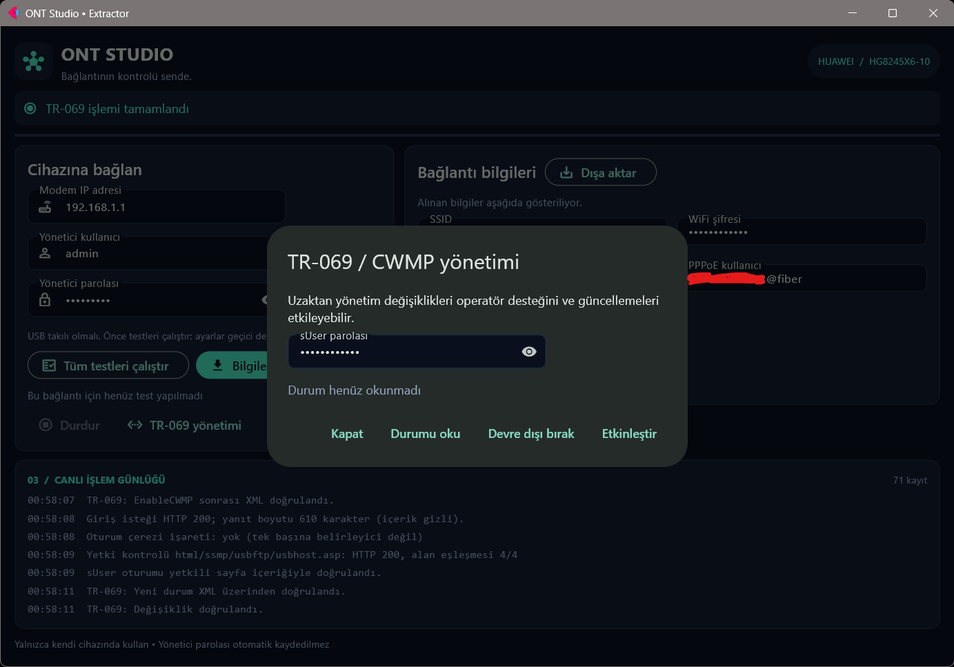Screen dimensions: 954x667
Task: Click the ONT Studio logo icon
Action: pyautogui.click(x=33, y=61)
